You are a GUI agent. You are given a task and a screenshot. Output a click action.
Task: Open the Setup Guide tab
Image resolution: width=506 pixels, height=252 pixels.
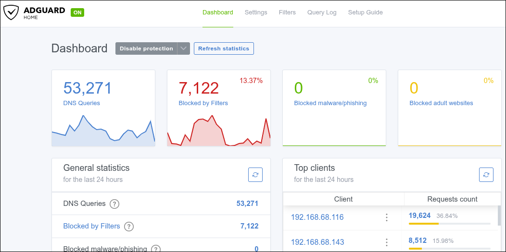pos(365,12)
